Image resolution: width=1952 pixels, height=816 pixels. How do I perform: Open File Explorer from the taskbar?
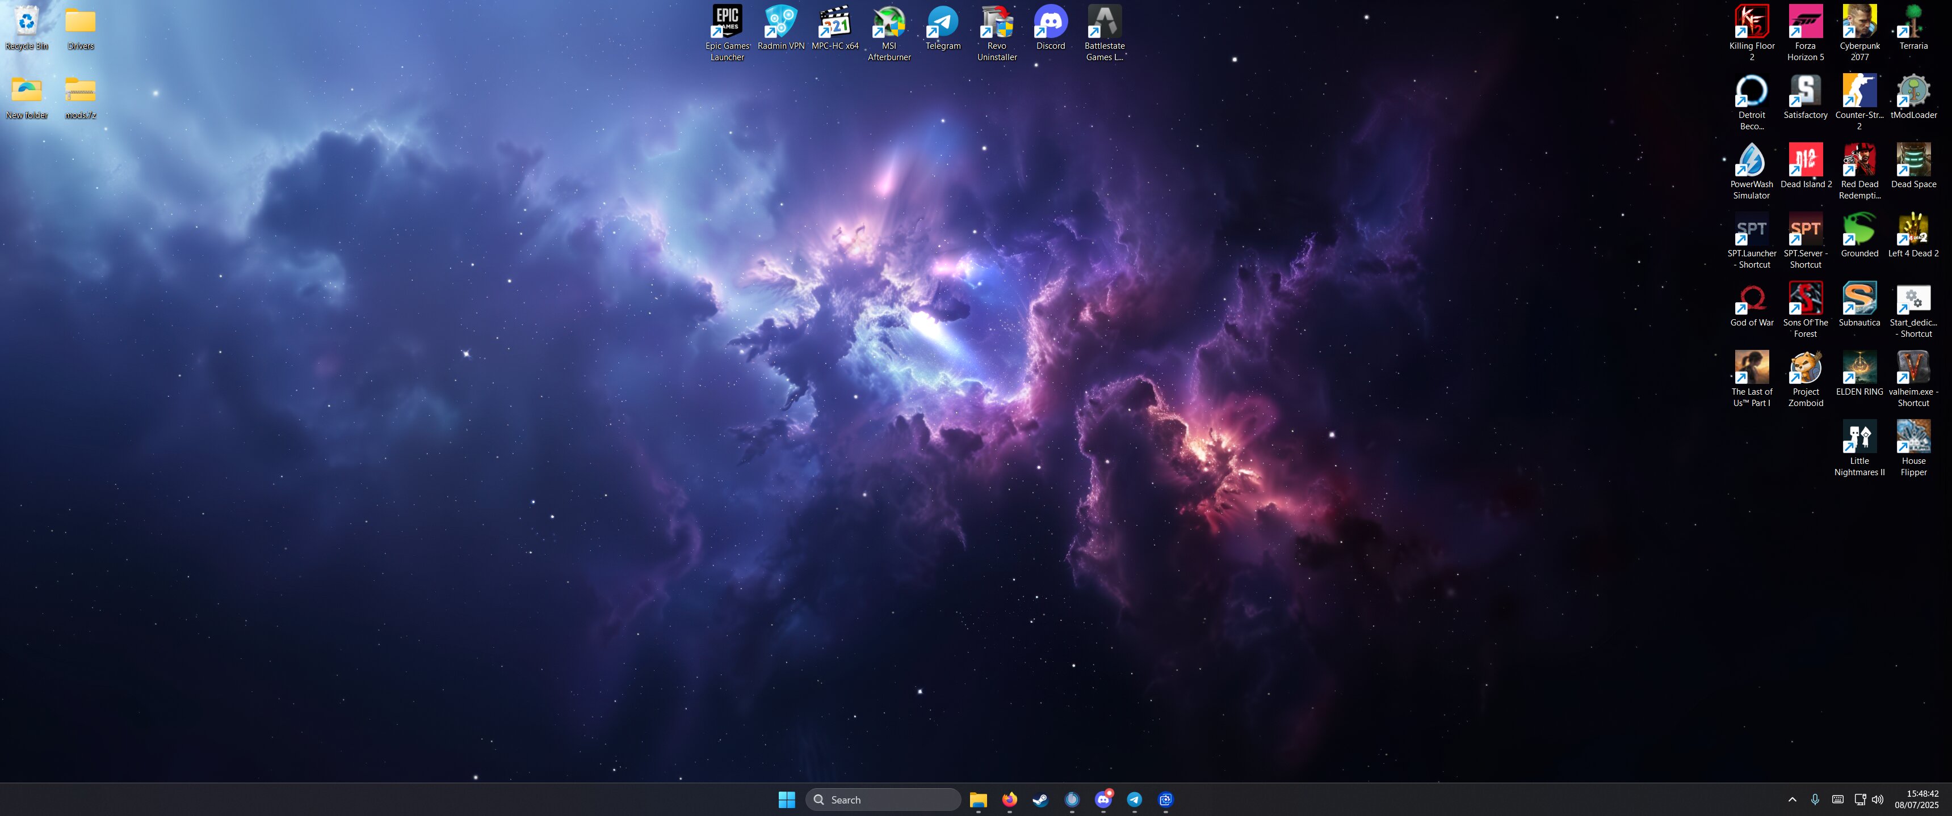tap(979, 800)
